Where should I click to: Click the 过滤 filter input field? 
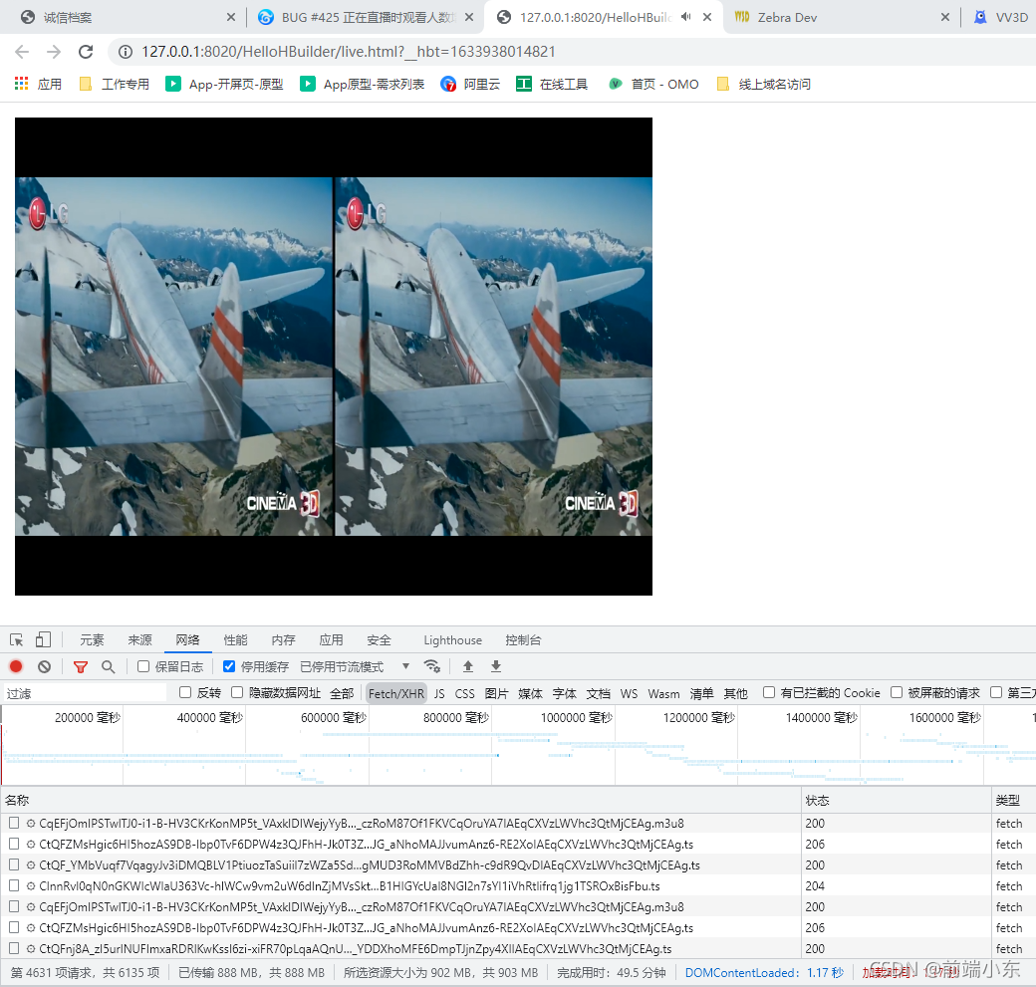click(x=85, y=693)
